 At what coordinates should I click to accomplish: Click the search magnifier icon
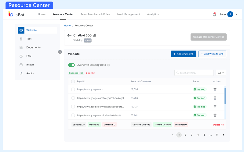[x=177, y=73]
